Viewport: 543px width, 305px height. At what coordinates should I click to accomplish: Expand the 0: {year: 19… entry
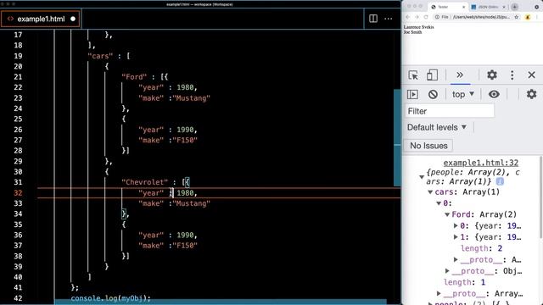(456, 226)
